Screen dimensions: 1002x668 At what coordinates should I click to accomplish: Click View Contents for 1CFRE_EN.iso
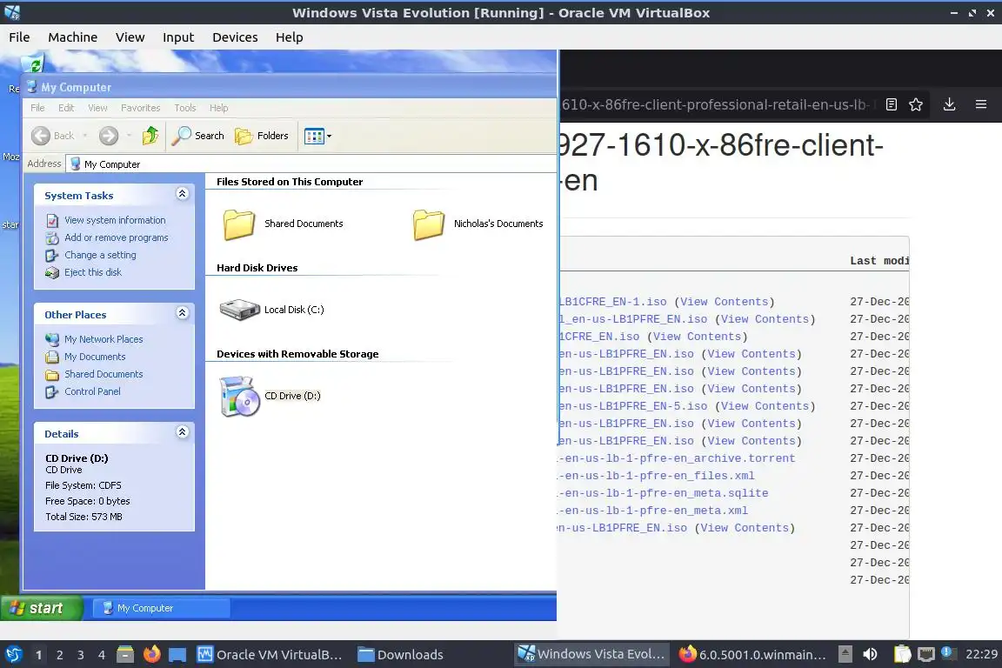pyautogui.click(x=698, y=337)
